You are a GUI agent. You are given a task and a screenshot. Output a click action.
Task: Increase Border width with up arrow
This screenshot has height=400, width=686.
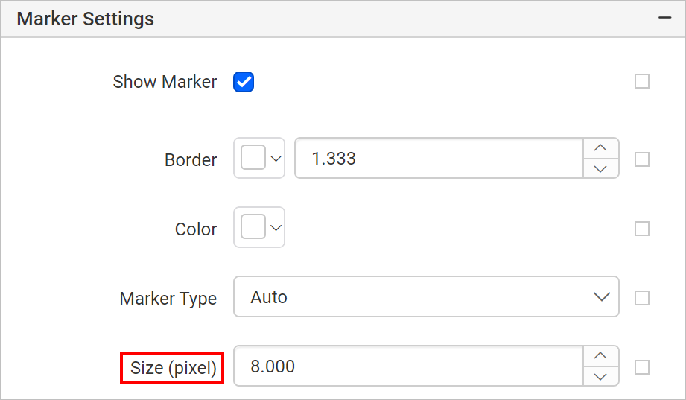[x=600, y=148]
